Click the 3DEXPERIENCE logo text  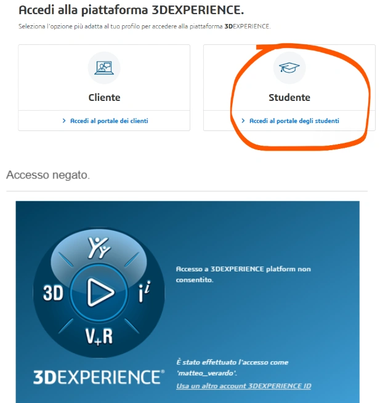[99, 377]
